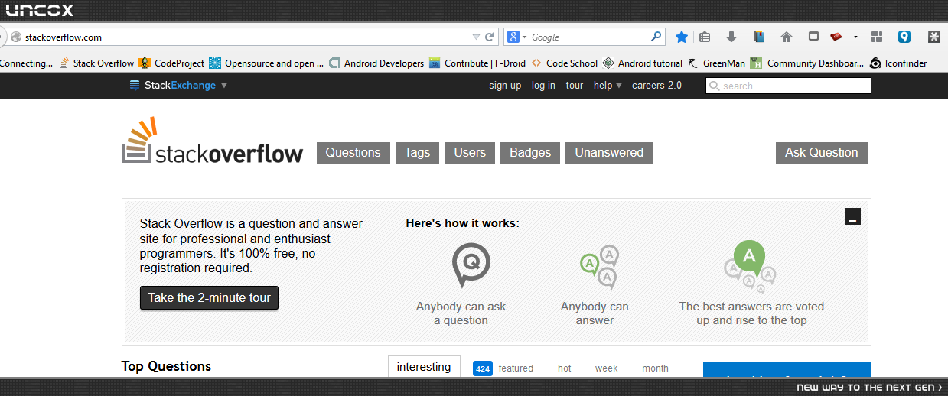This screenshot has height=396, width=948.
Task: Open Google search engine selector dropdown
Action: (518, 37)
